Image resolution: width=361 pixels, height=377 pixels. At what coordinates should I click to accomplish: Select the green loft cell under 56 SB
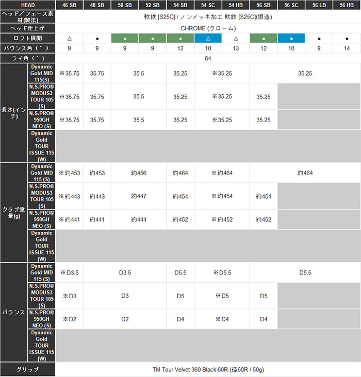(264, 39)
